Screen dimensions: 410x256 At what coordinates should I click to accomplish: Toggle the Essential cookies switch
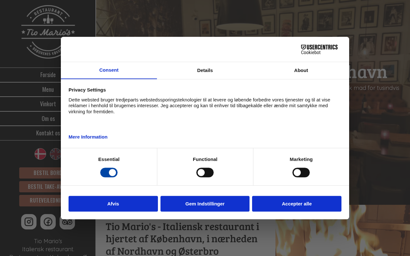[109, 172]
